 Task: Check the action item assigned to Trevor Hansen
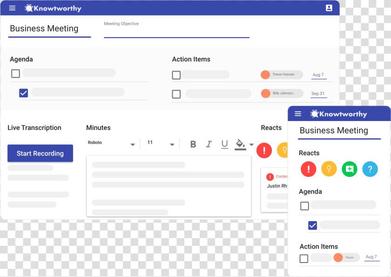coord(176,75)
